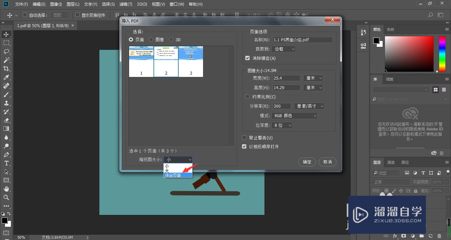Select the Path Selection tool
Viewport: 451px width, 240px height.
point(6,172)
